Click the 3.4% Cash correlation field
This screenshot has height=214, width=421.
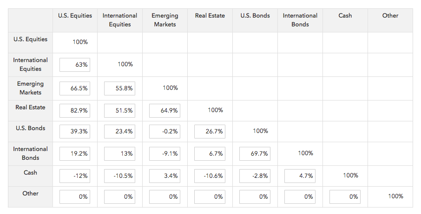[x=164, y=176]
